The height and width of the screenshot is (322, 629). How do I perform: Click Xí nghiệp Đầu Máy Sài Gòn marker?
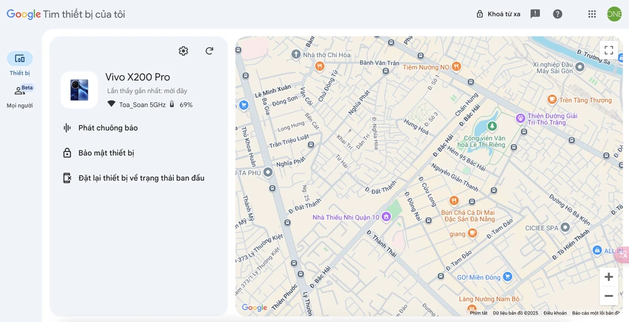[580, 67]
